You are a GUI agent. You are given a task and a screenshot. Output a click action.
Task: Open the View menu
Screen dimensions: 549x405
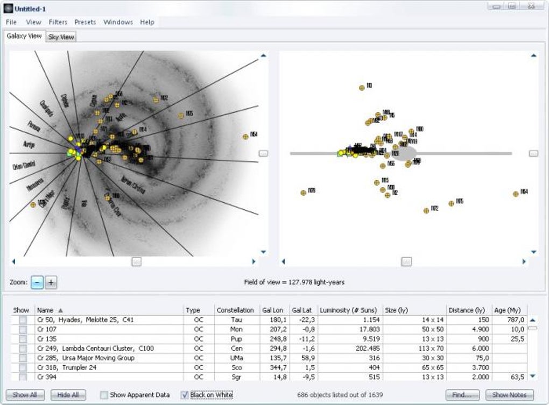click(x=33, y=22)
